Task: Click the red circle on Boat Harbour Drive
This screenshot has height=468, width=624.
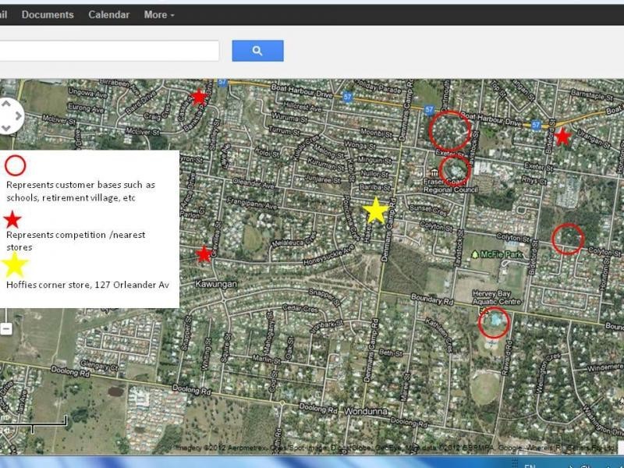Action: tap(449, 130)
